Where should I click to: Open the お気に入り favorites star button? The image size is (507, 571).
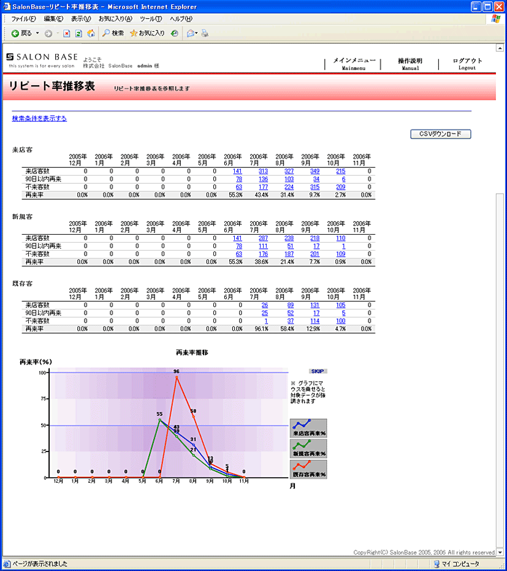tap(147, 33)
